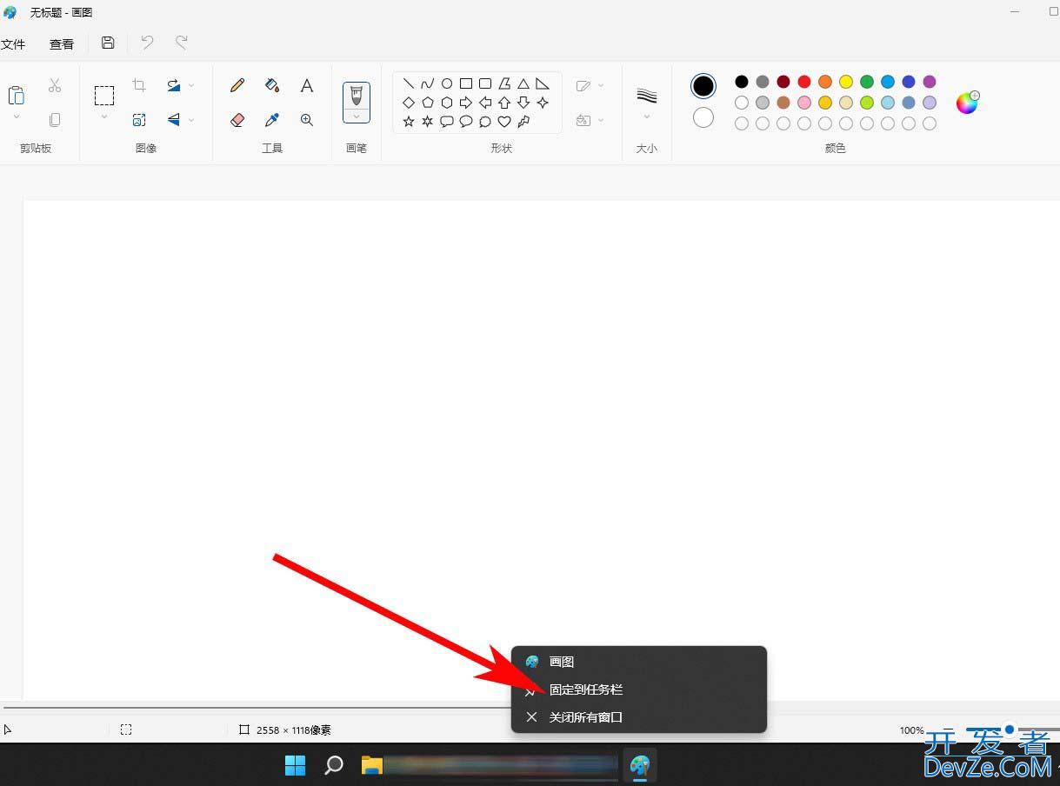The height and width of the screenshot is (786, 1060).
Task: Select the five-point star shape
Action: pos(409,122)
